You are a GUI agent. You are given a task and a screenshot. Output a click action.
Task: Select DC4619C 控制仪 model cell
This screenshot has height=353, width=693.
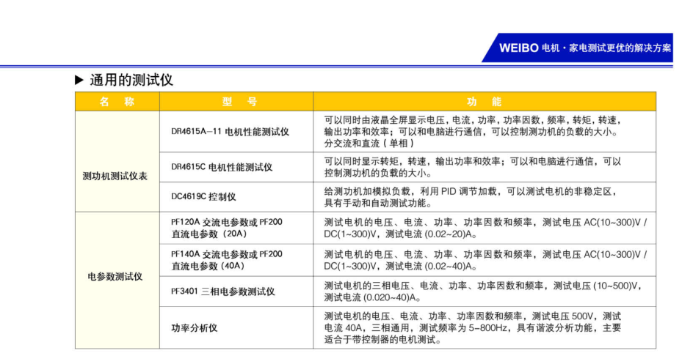[x=236, y=197]
